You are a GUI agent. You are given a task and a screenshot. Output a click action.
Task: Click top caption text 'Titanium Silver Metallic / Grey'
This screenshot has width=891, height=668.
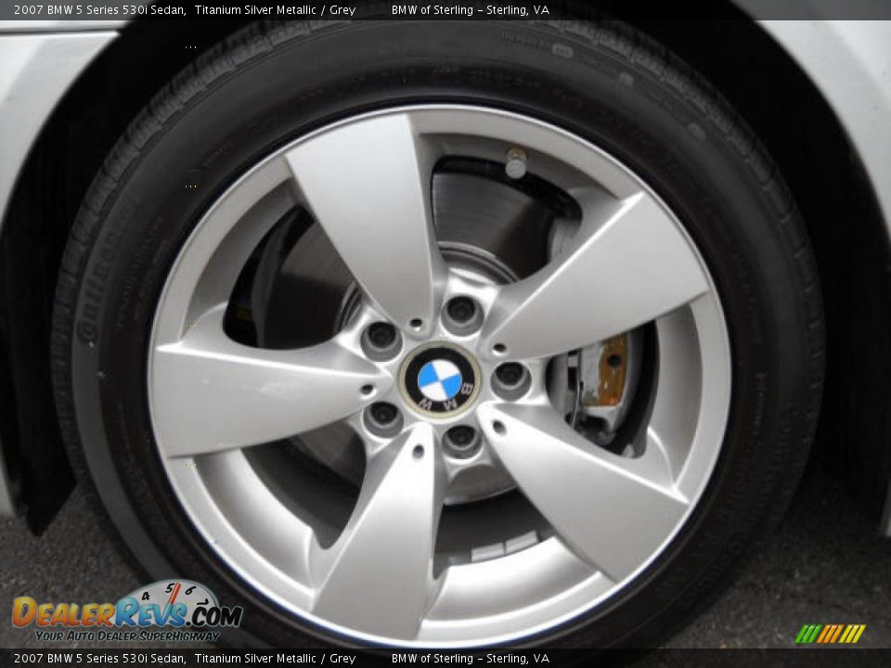coord(275,9)
